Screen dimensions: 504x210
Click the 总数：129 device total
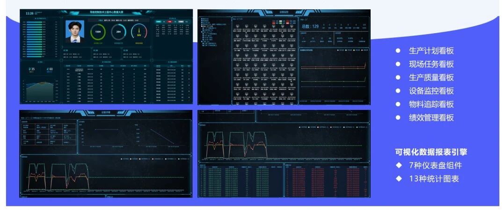pos(310,27)
